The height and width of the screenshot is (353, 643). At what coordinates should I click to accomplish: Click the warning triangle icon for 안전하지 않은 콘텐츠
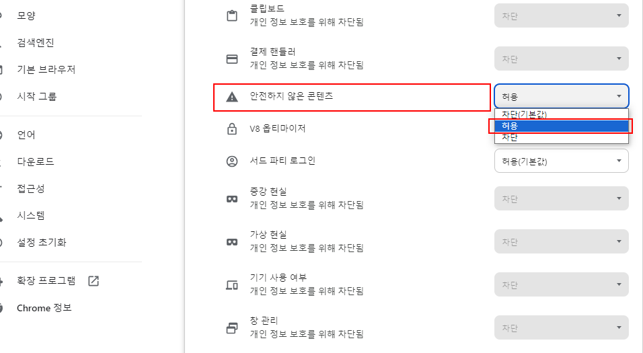(x=232, y=97)
